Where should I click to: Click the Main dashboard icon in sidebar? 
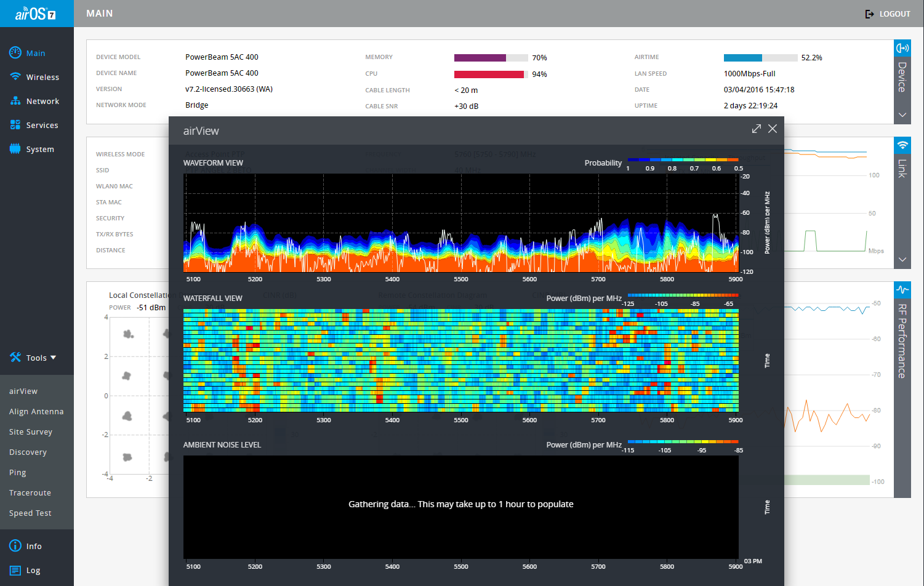[15, 53]
